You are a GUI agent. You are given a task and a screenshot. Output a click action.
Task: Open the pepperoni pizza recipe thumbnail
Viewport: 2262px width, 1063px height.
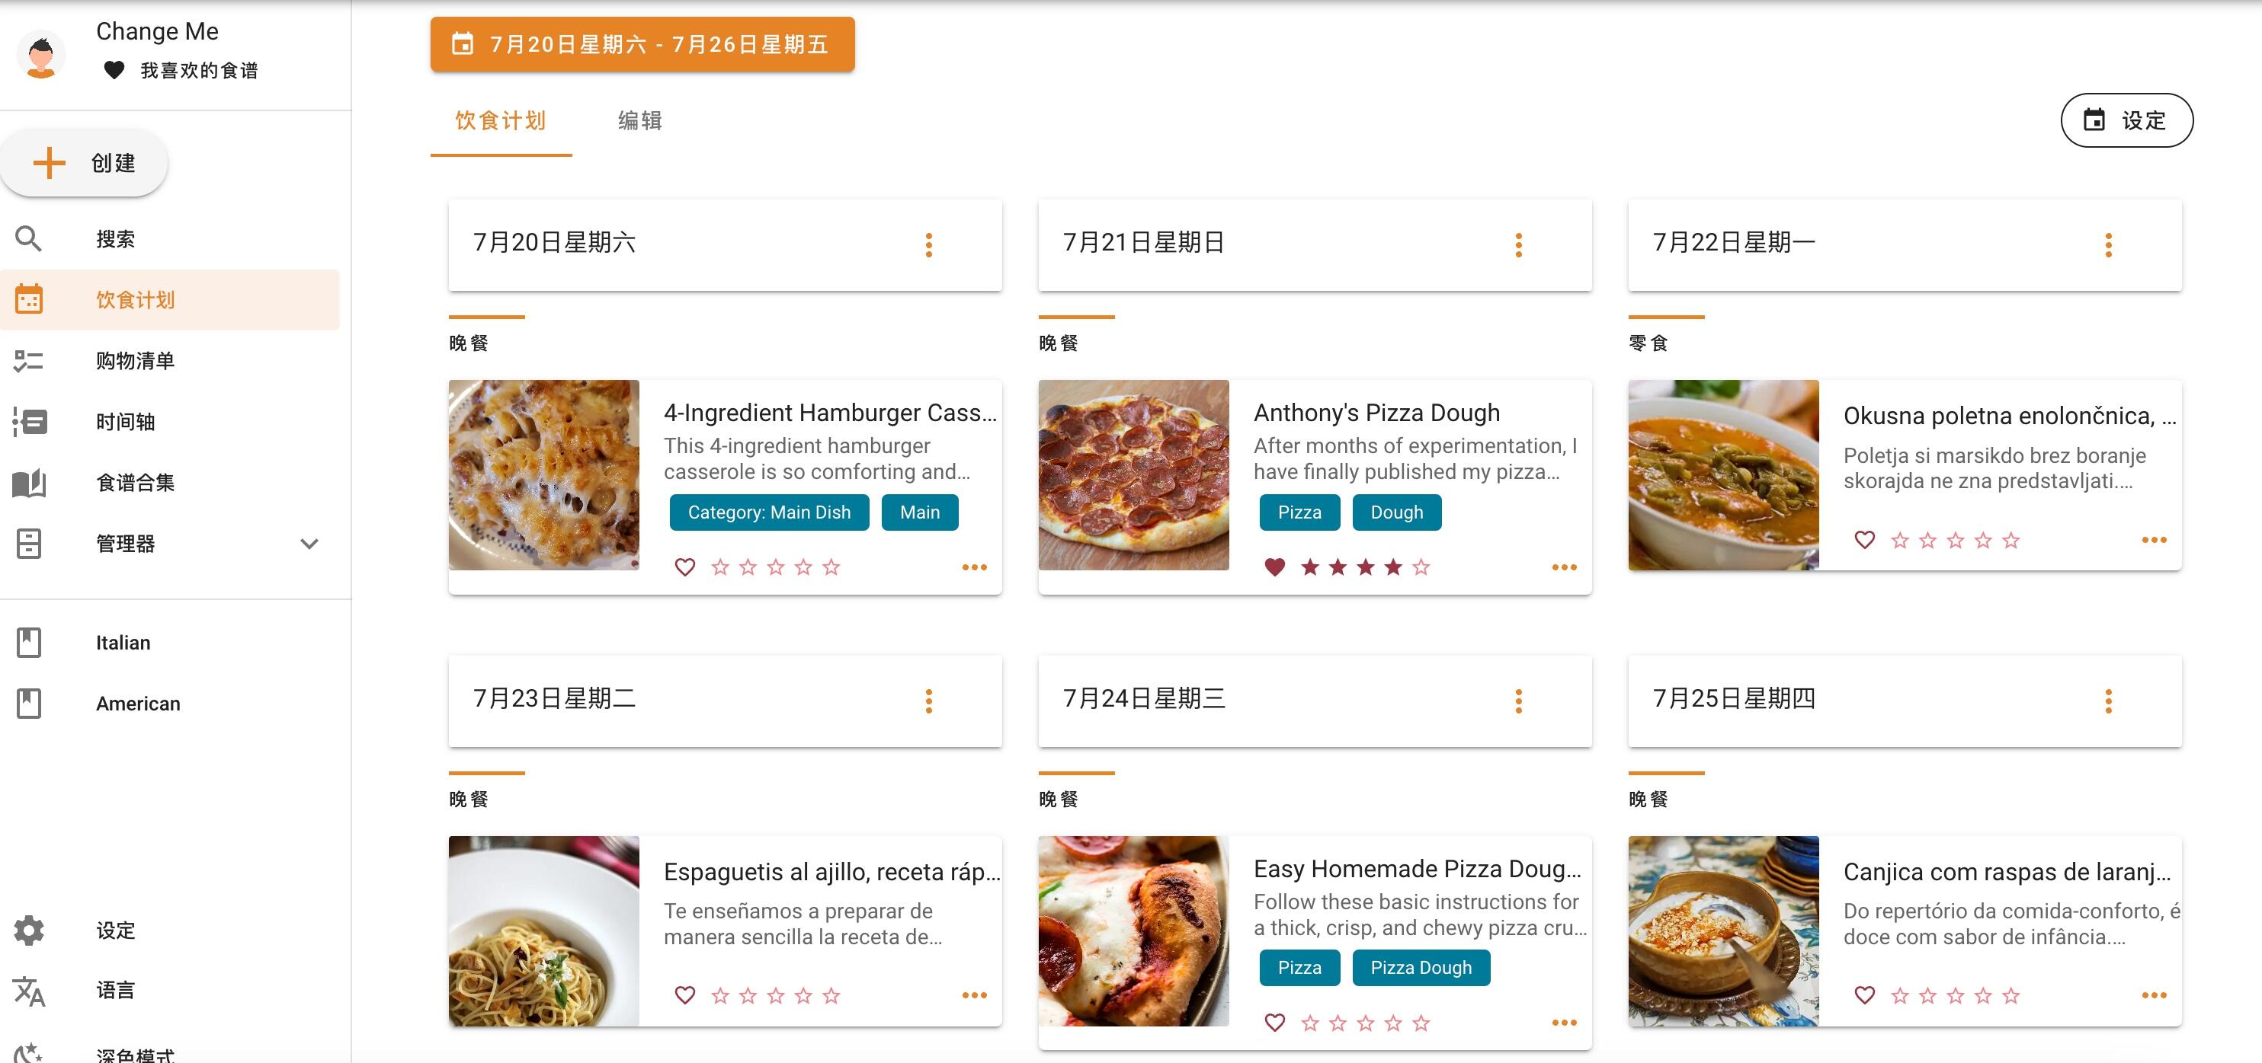pos(1133,474)
